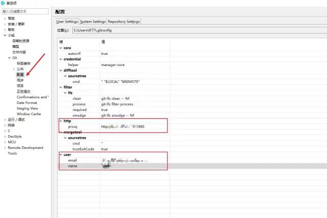Viewport: 327px width, 218px height.
Task: Open the Window Cache page
Action: coord(29,114)
